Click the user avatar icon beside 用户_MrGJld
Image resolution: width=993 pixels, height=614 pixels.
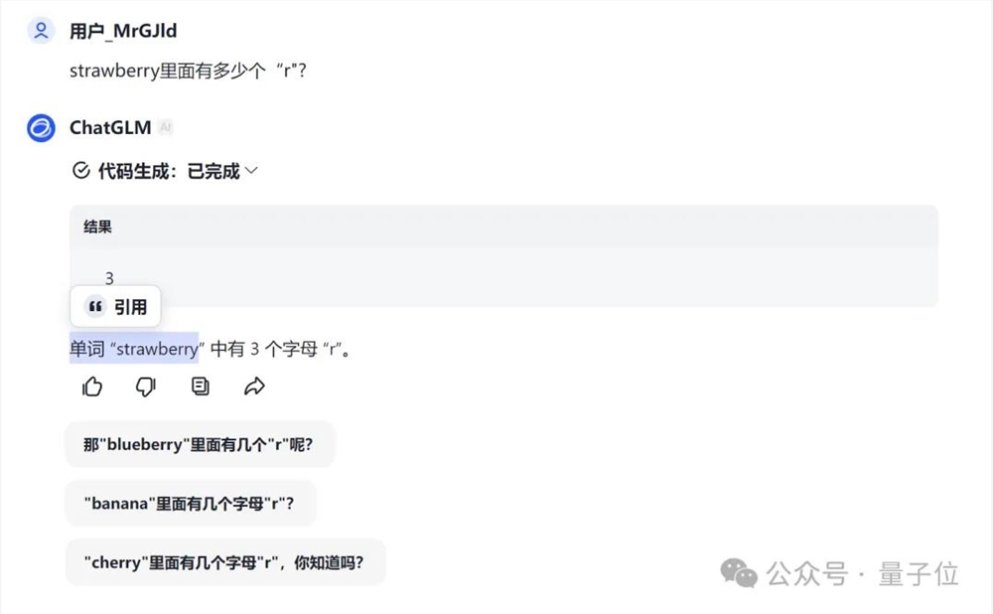(x=40, y=31)
